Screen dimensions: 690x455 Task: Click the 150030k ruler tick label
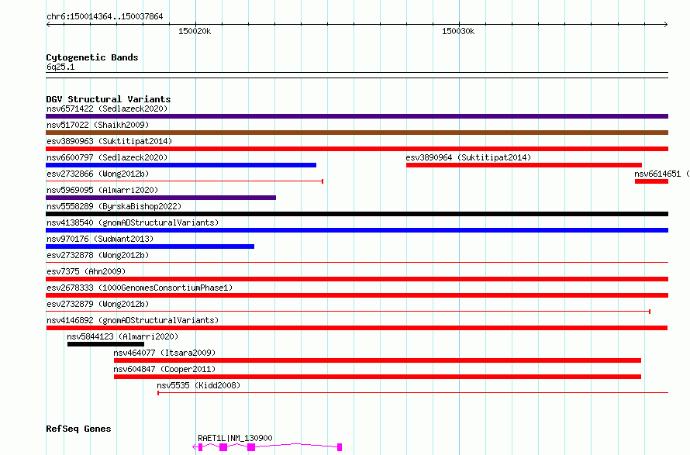click(458, 31)
